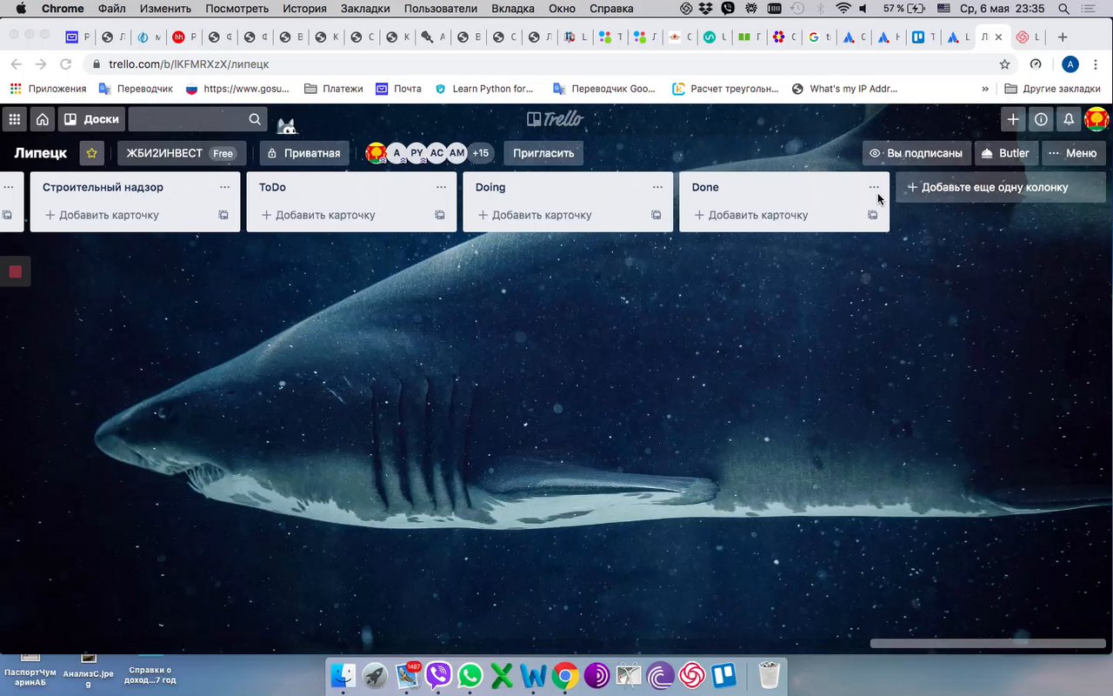Screen dimensions: 1113x696
Task: Toggle the star for board Липецк
Action: tap(91, 153)
